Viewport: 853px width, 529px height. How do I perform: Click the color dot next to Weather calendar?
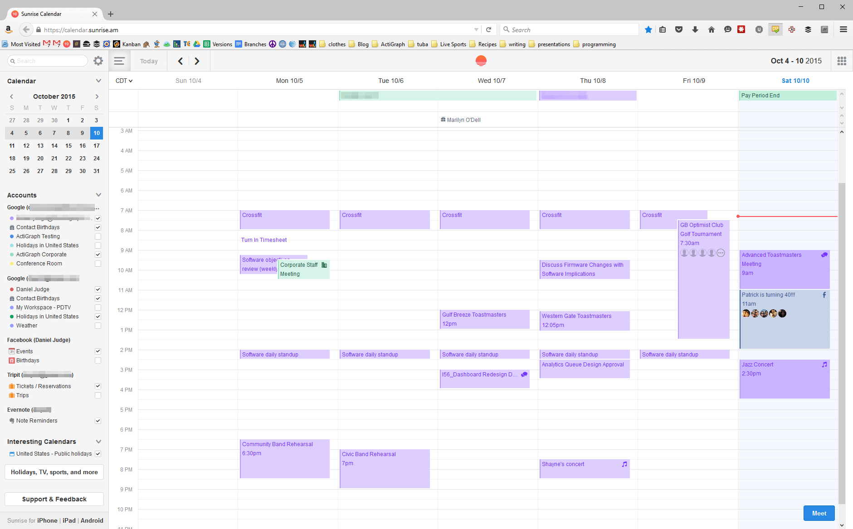click(x=12, y=325)
